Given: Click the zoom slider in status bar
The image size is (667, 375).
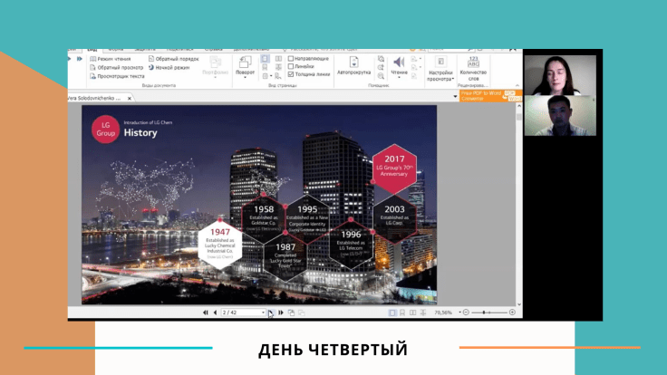Looking at the screenshot, I should pos(489,312).
